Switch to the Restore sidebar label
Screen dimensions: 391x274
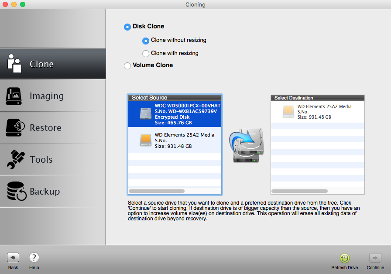[x=46, y=128]
